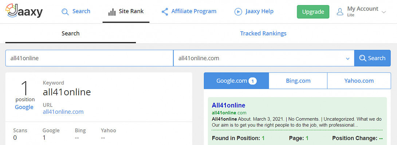
Task: Open the Search navigation item
Action: click(x=76, y=12)
